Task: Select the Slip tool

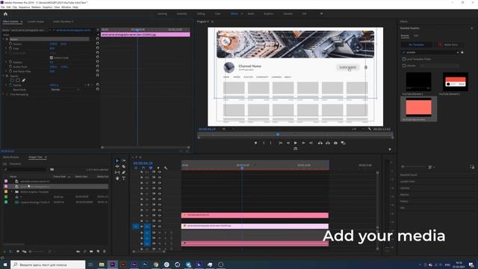Action: click(x=117, y=173)
